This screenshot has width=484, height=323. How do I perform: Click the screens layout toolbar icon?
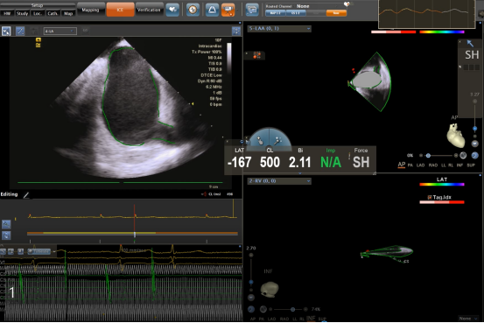coord(252,10)
